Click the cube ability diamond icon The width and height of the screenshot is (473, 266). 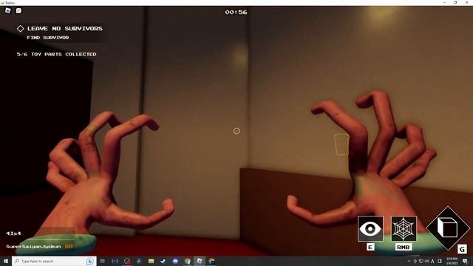coord(448,228)
